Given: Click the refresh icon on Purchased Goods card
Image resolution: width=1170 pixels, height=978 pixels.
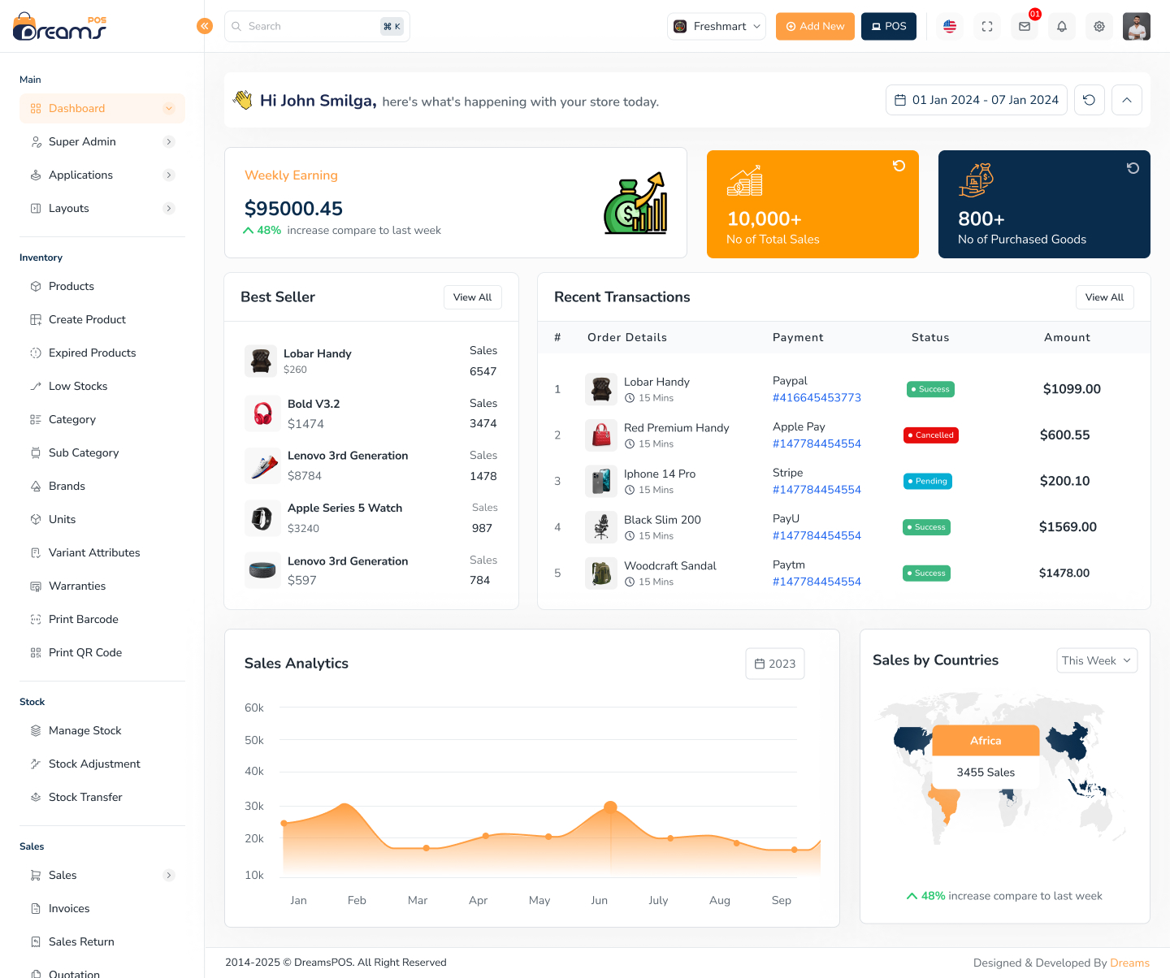Looking at the screenshot, I should pos(1133,168).
